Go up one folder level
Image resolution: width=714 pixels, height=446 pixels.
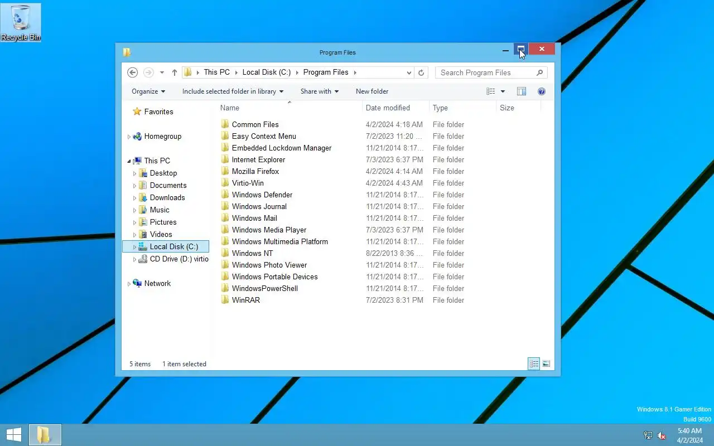[x=175, y=72]
